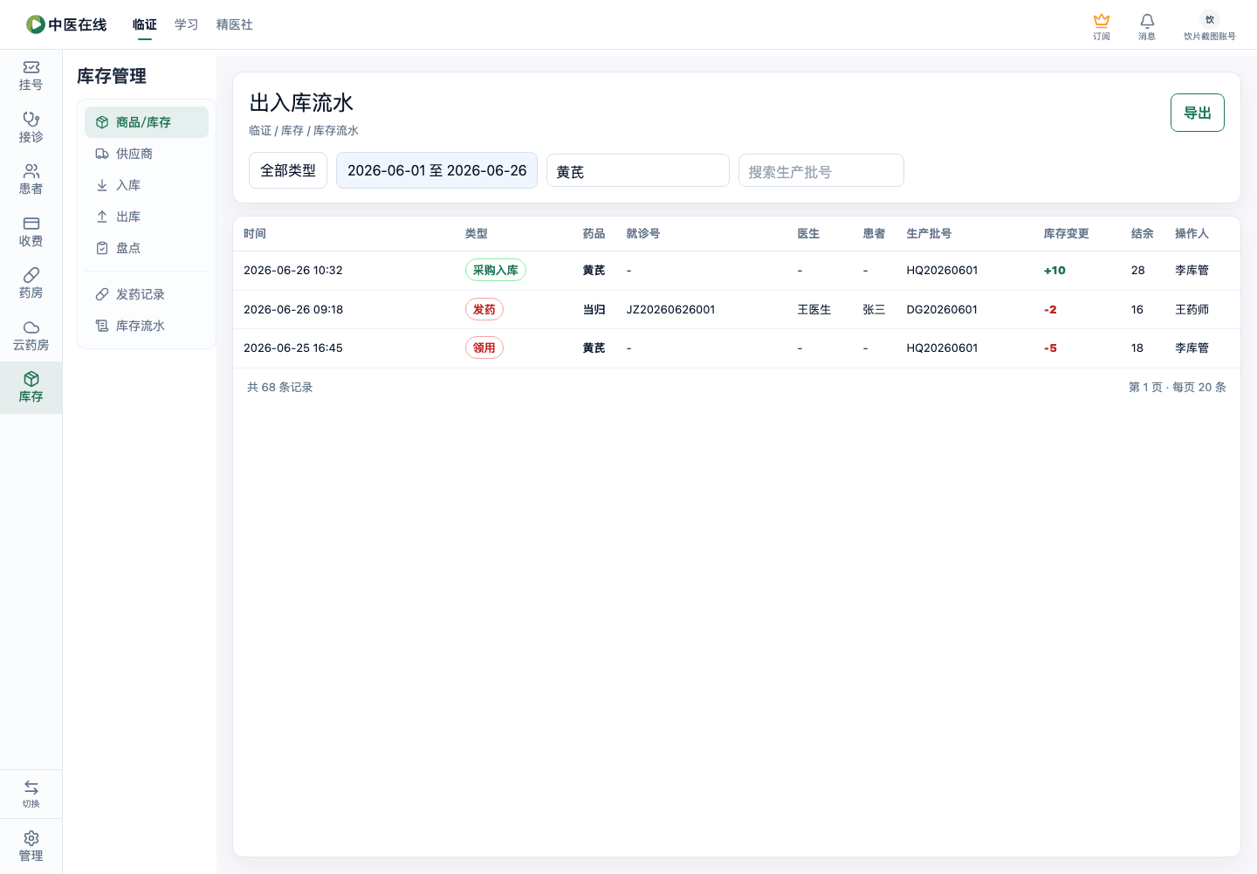Click breadcrumb link 库存
This screenshot has width=1257, height=874.
pos(292,131)
